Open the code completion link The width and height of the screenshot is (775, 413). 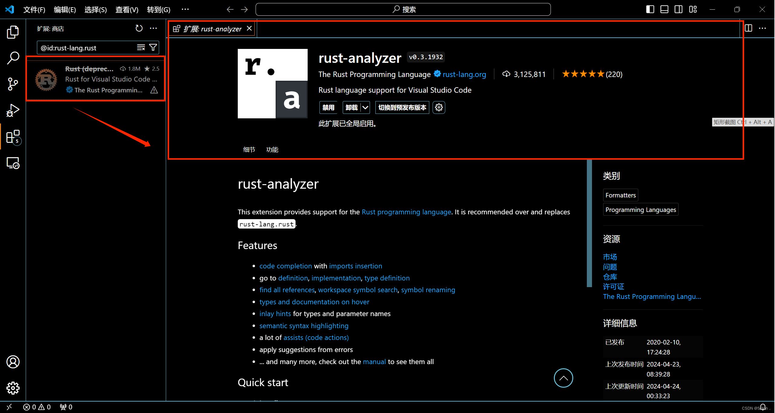tap(286, 266)
